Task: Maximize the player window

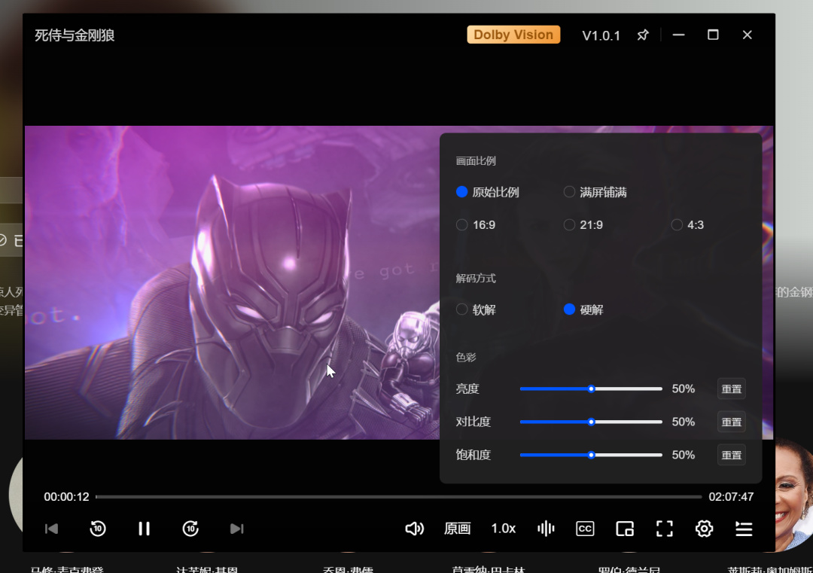Action: point(713,35)
